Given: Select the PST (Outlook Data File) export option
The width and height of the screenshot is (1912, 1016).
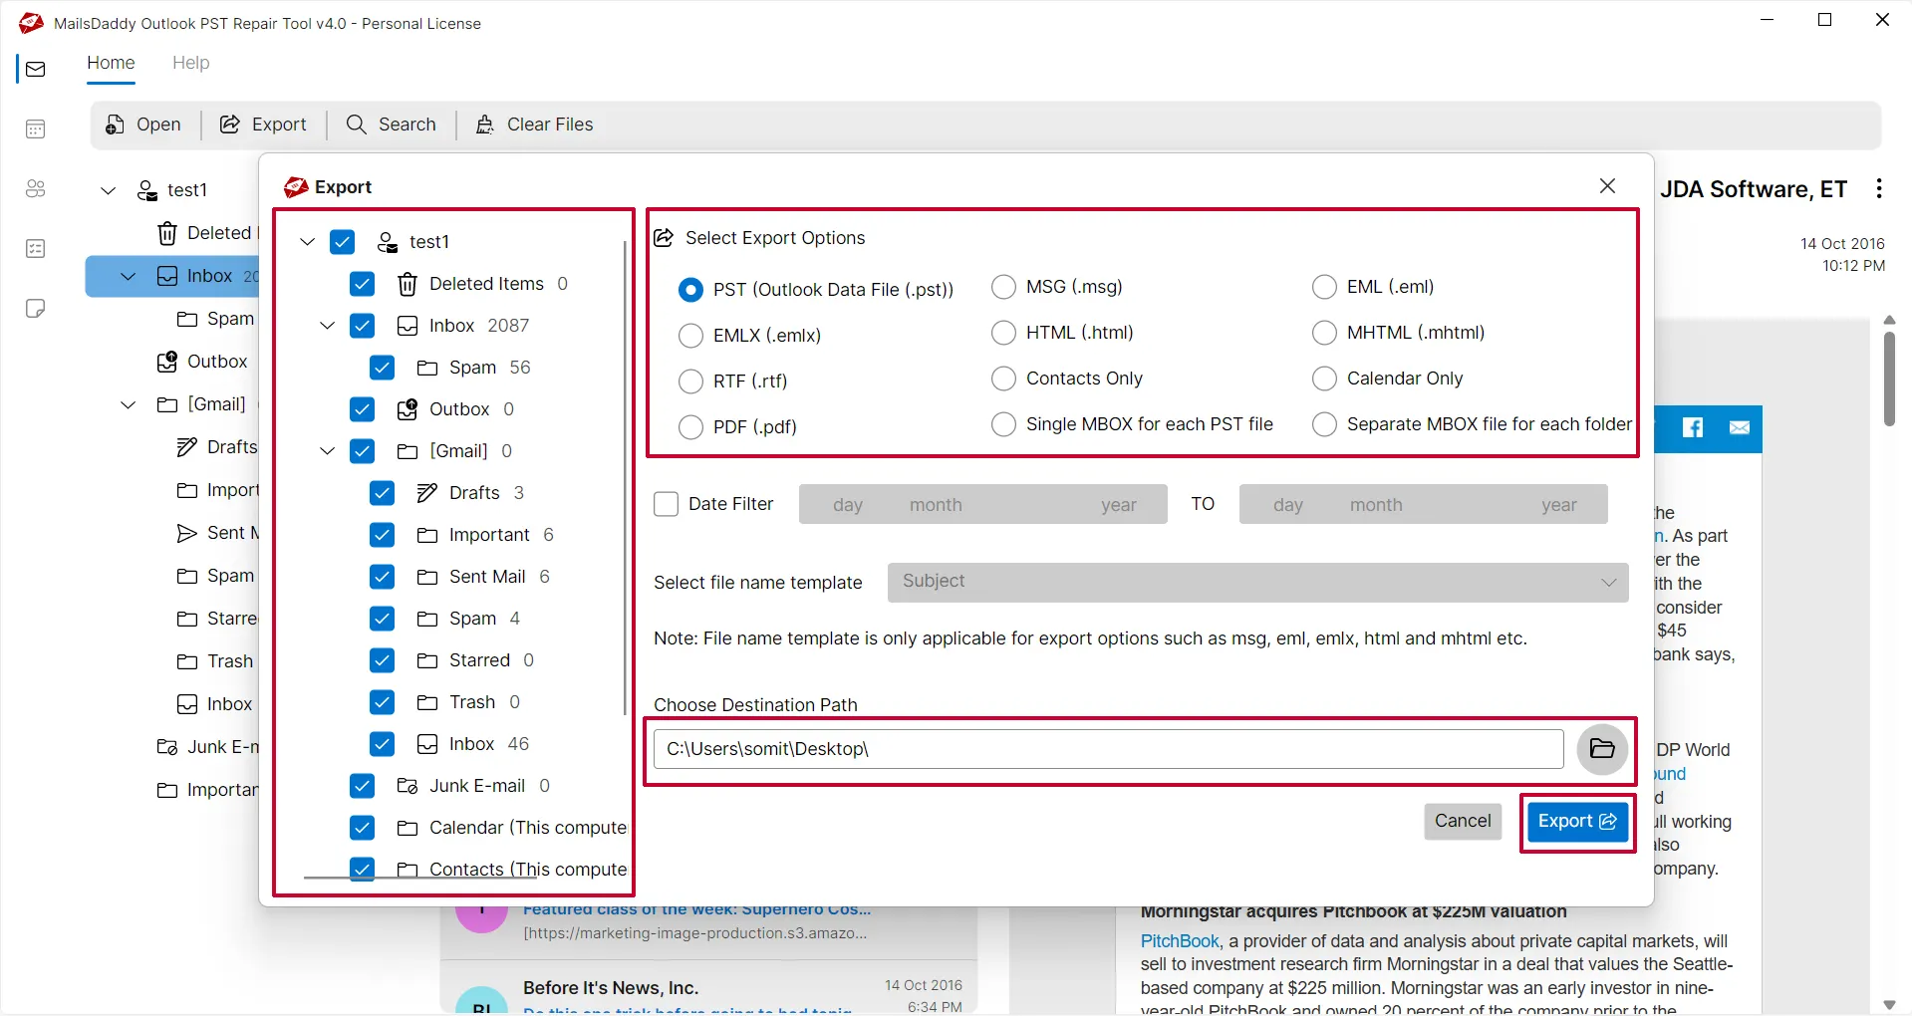Looking at the screenshot, I should tap(690, 290).
